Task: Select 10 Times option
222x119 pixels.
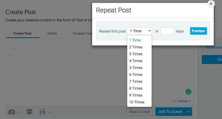Action: 137,102
